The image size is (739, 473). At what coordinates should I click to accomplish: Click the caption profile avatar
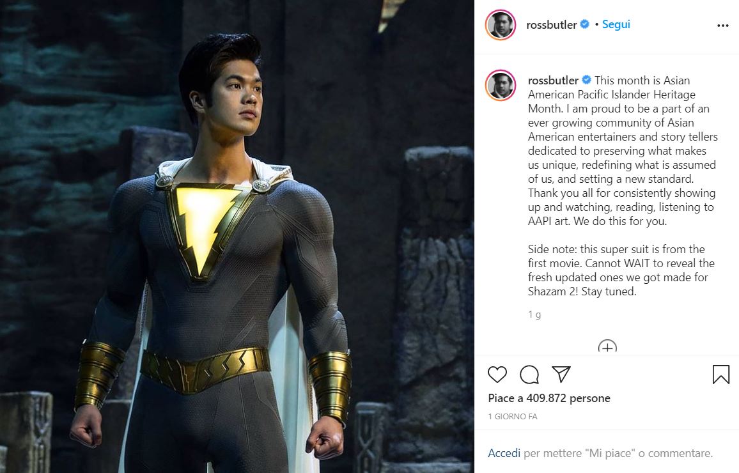coord(501,85)
